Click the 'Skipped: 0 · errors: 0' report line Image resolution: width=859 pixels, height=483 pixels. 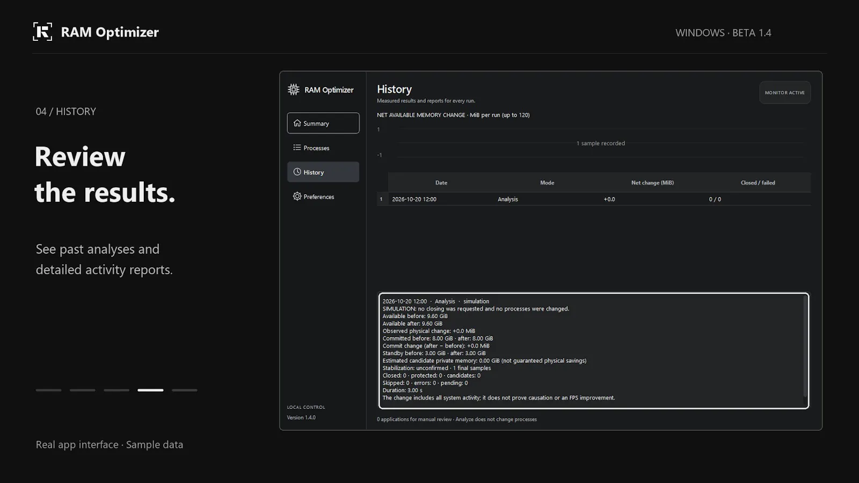425,383
